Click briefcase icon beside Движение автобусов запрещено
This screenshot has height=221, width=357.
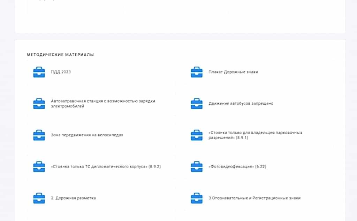[197, 104]
